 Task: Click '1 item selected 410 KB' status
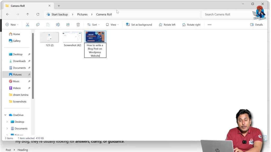[x=31, y=138]
